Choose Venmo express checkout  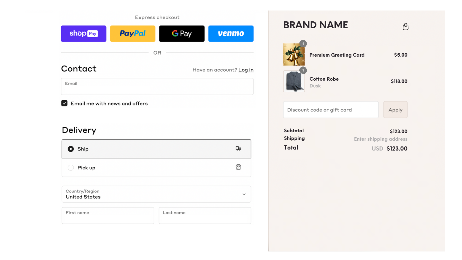(231, 34)
